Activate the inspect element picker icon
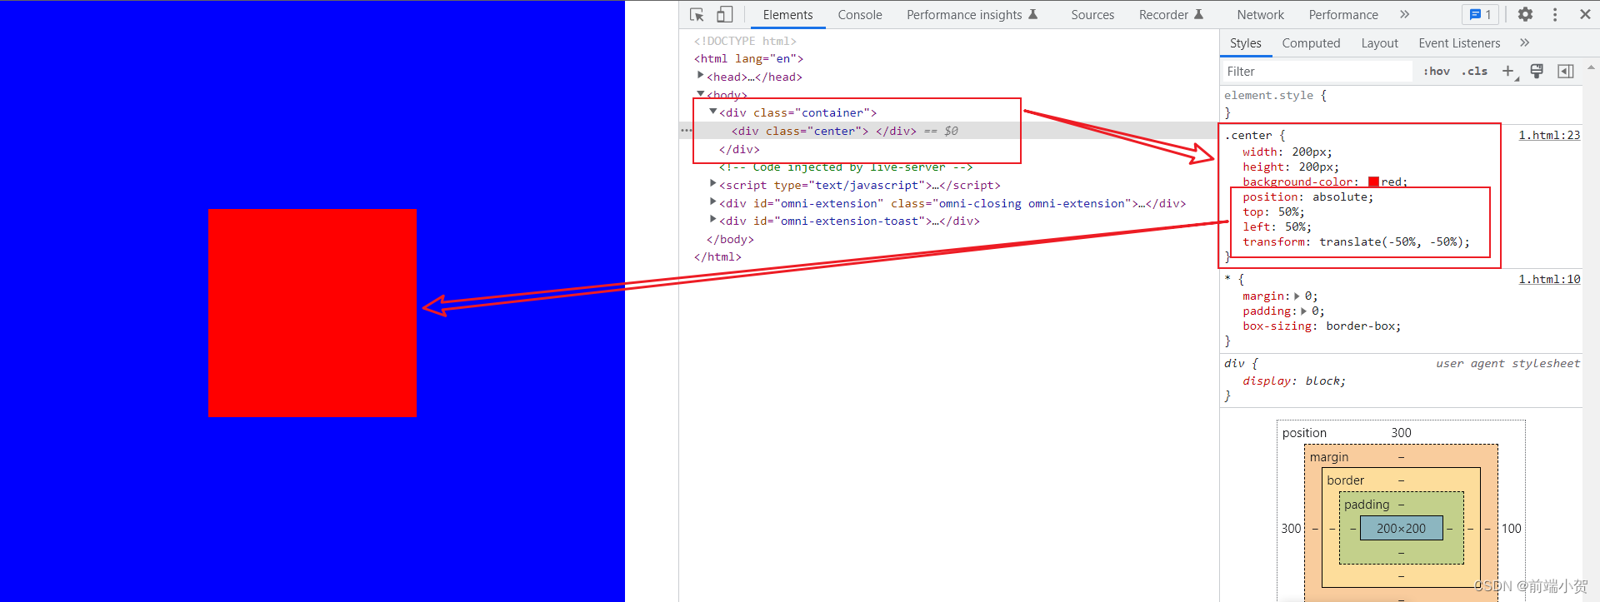 (697, 14)
